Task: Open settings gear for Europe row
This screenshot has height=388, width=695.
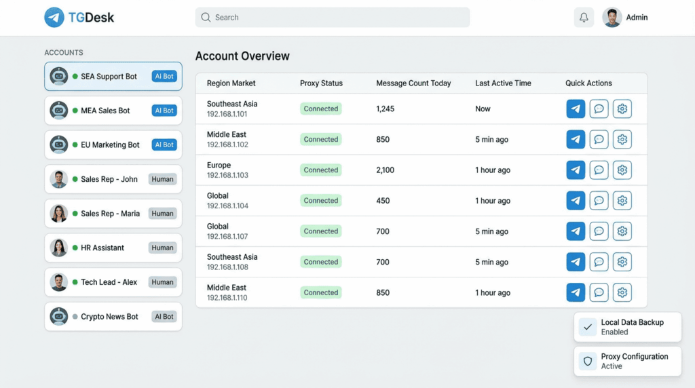Action: [x=622, y=170]
